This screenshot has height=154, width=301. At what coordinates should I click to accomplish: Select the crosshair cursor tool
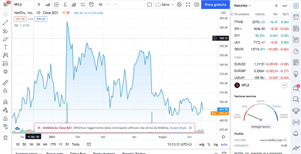coord(6,14)
